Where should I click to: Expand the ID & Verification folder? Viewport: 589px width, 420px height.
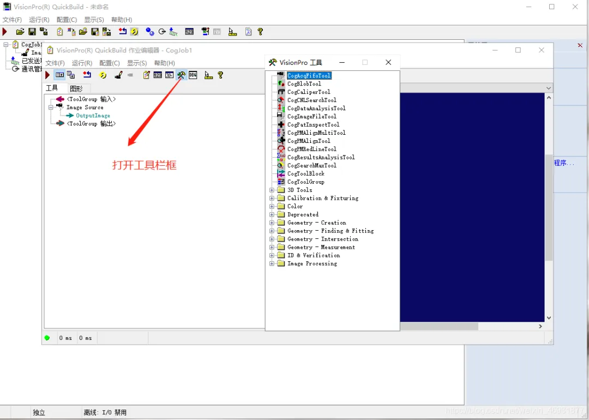[272, 255]
